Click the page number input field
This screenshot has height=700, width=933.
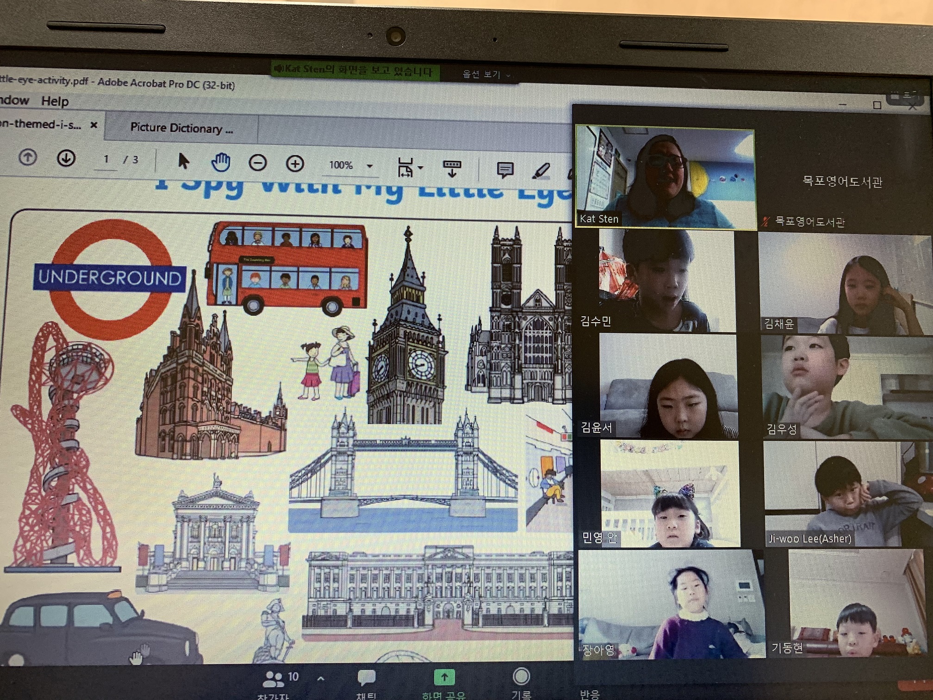[x=106, y=159]
